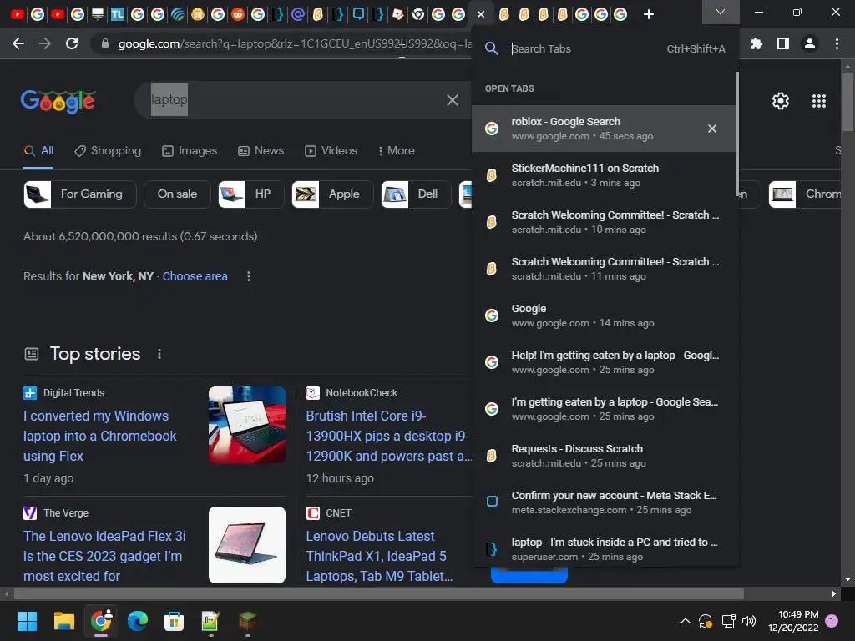Apply the HP brand filter chip
The width and height of the screenshot is (855, 641).
pyautogui.click(x=250, y=194)
